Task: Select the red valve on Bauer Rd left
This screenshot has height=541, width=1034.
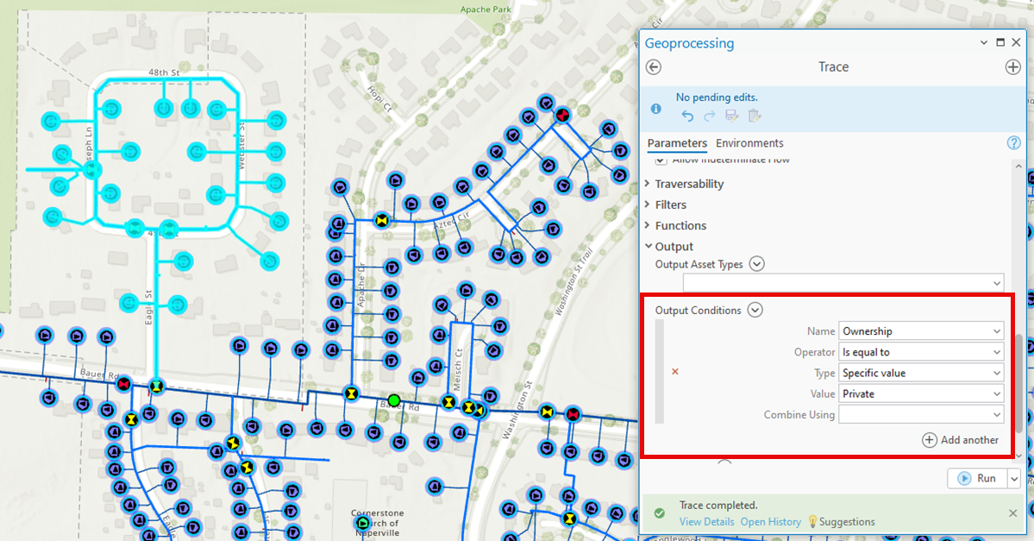Action: [x=123, y=384]
